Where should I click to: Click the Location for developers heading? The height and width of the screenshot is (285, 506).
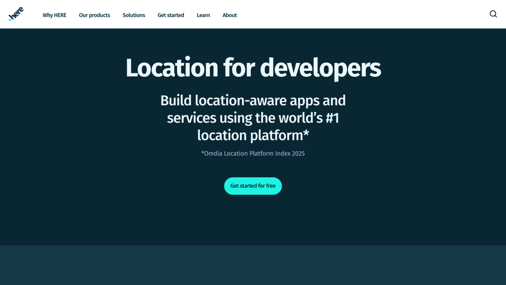point(253,68)
